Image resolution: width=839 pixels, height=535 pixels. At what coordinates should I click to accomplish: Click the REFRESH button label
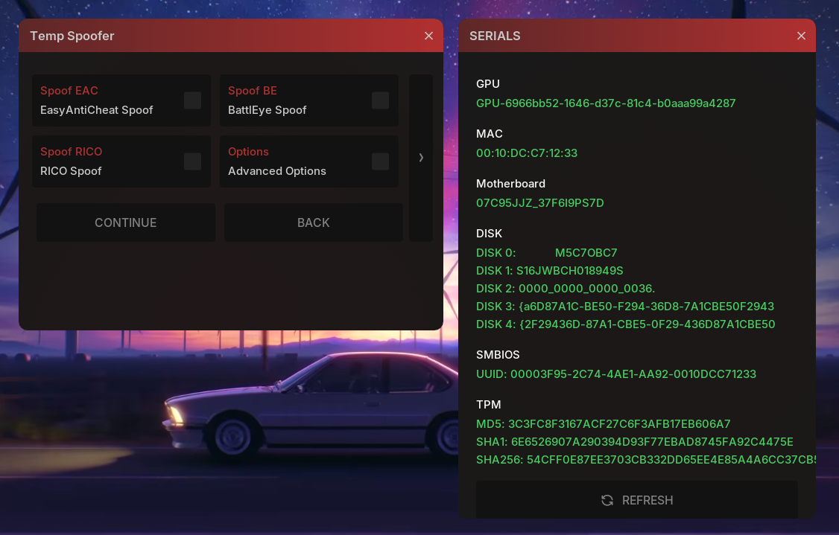click(x=648, y=500)
